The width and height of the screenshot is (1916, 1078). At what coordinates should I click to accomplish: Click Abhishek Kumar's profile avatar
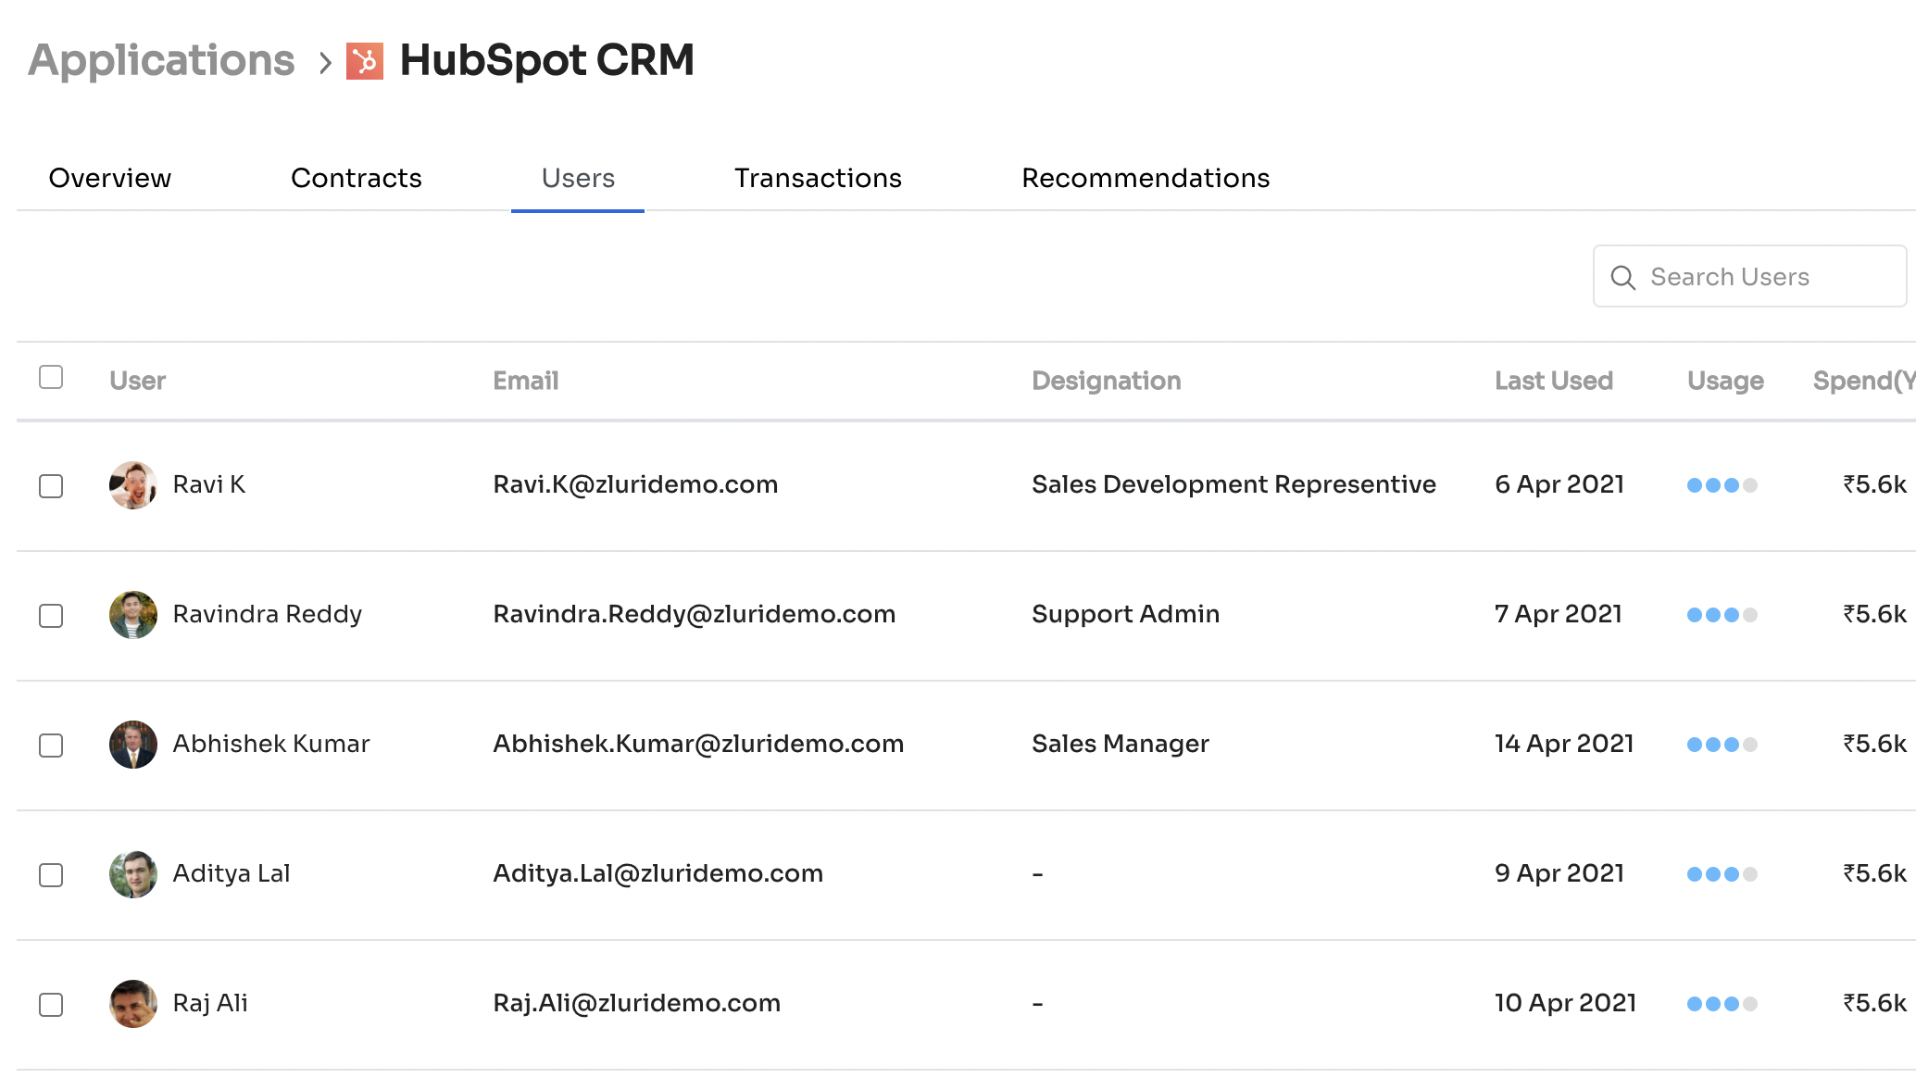tap(132, 745)
